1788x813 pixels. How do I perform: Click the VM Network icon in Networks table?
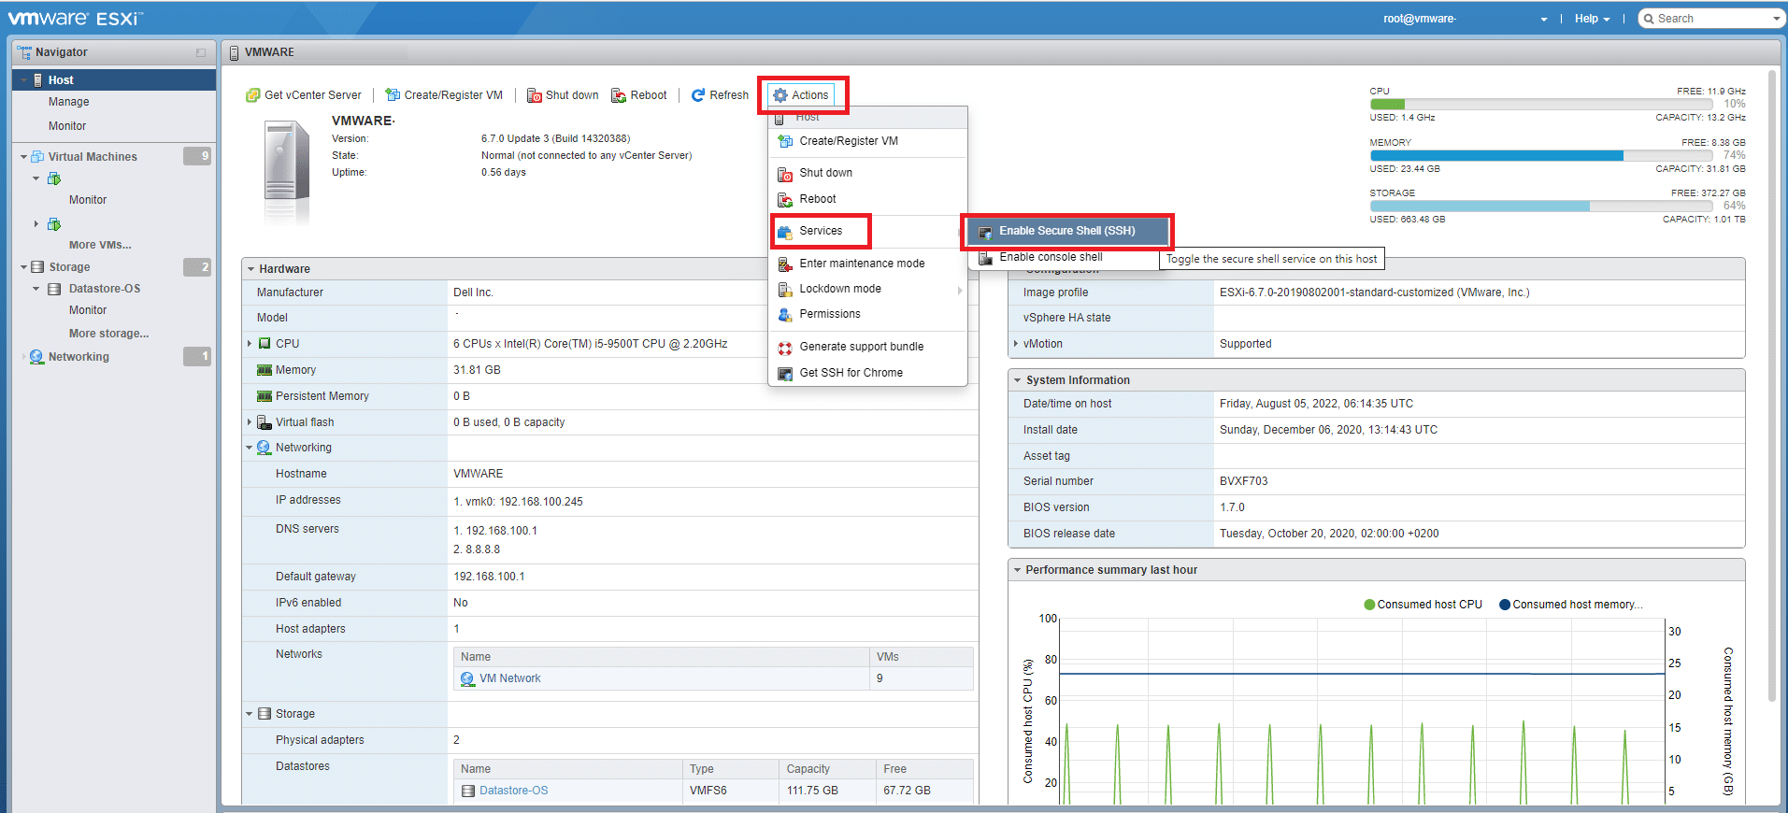pyautogui.click(x=468, y=679)
